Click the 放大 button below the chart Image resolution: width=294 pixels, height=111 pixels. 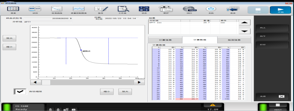pos(125,91)
